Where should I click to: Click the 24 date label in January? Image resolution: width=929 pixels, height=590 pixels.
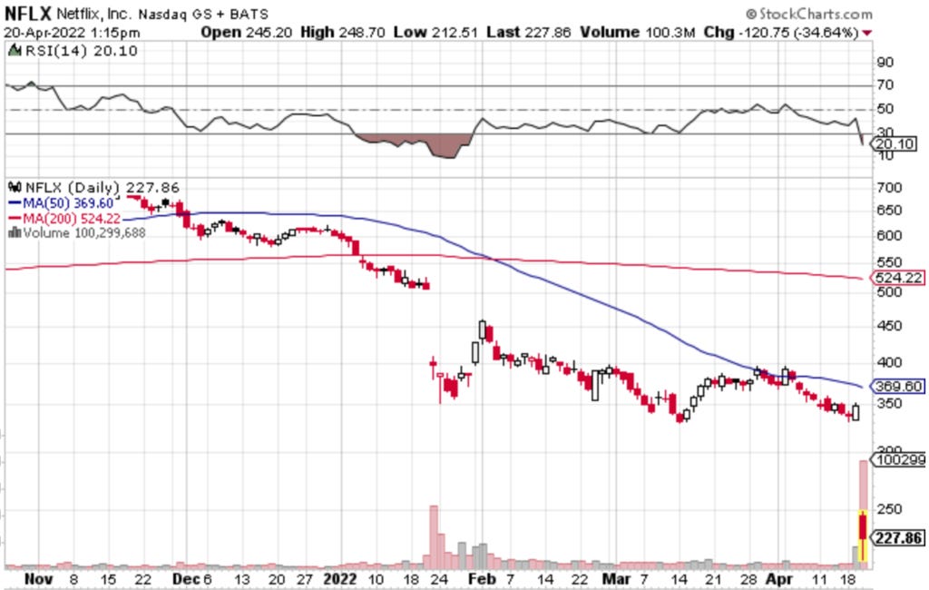point(438,579)
